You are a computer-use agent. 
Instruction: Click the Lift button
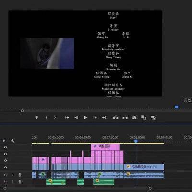[x=116, y=118]
